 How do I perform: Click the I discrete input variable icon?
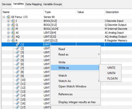[x=13, y=21]
